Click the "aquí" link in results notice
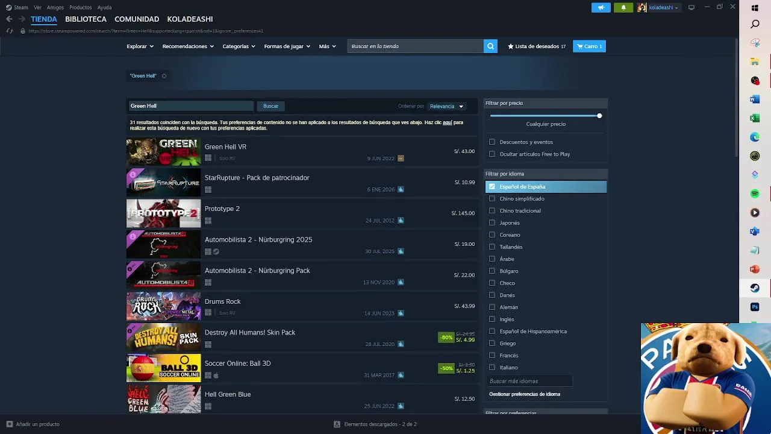Image resolution: width=771 pixels, height=434 pixels. 447,122
